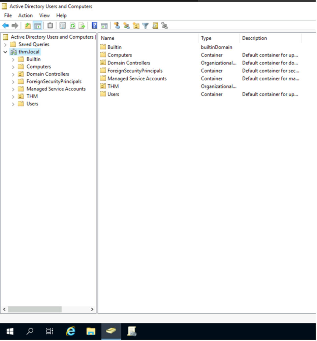Select Managed Service Accounts row in list

[x=200, y=78]
